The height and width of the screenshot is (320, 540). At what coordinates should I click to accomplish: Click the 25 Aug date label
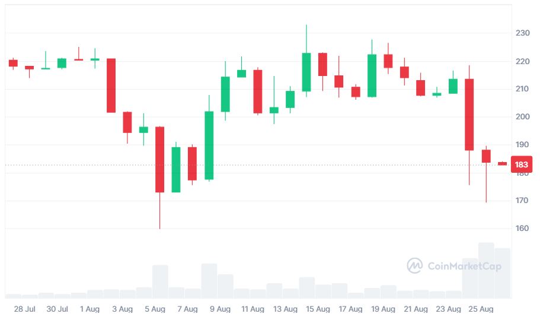coord(481,309)
